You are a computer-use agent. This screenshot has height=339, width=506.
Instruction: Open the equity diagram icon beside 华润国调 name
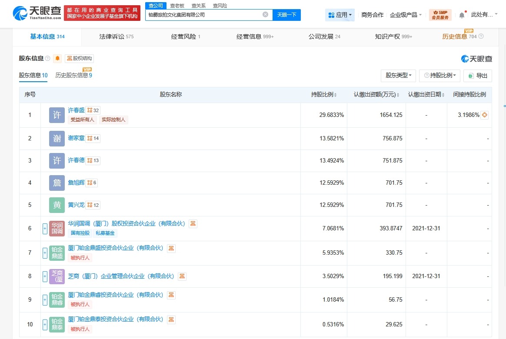click(x=193, y=223)
